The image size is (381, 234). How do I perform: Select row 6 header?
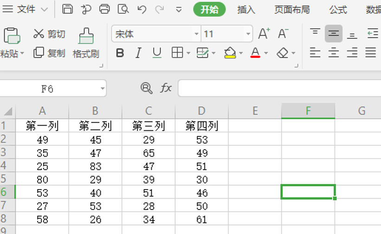(7, 192)
